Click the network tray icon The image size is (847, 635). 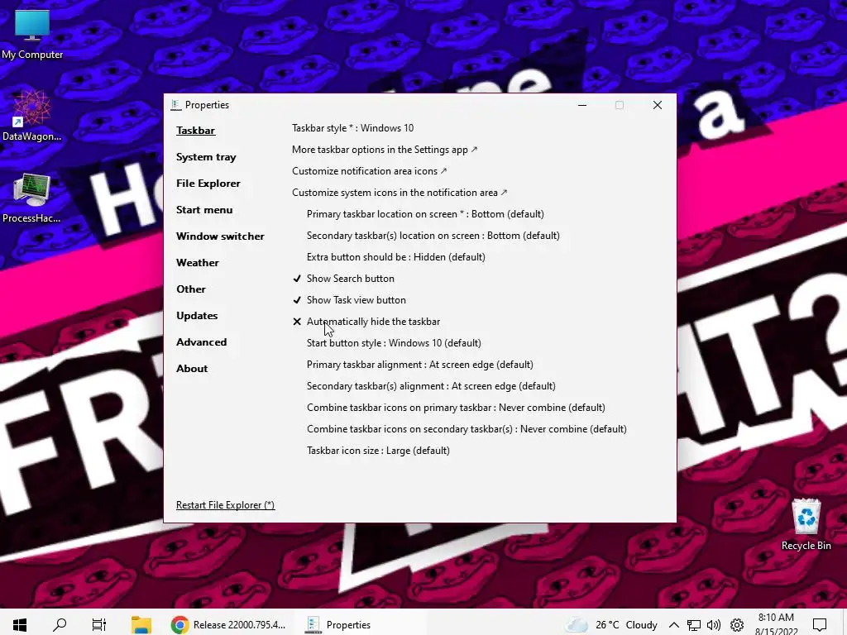694,625
